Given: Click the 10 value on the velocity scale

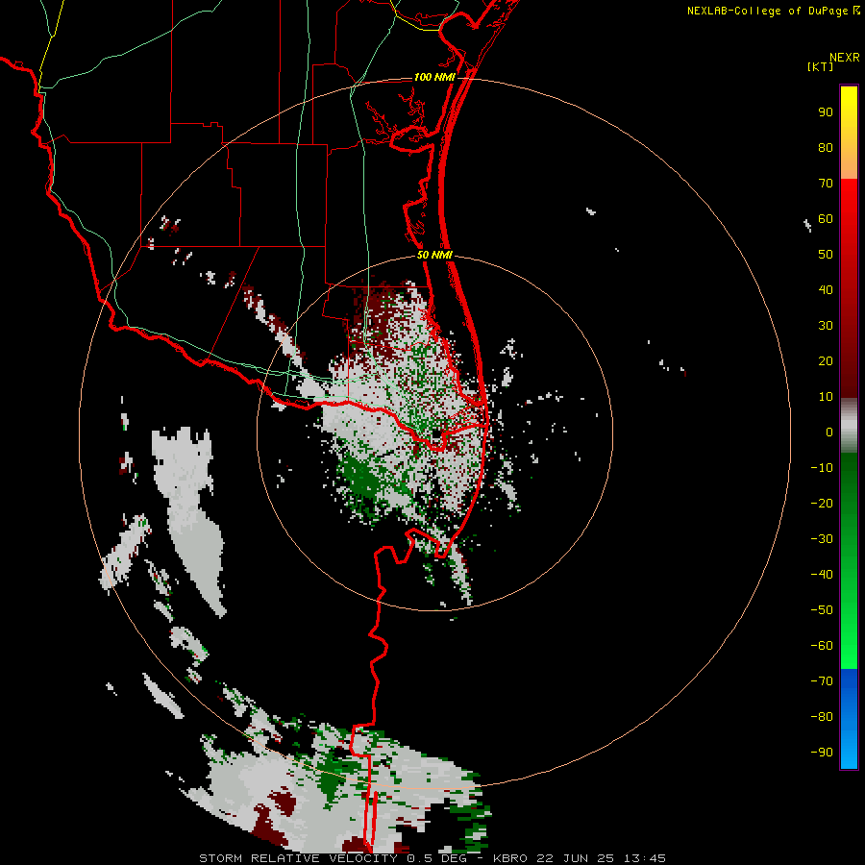Looking at the screenshot, I should pyautogui.click(x=826, y=397).
